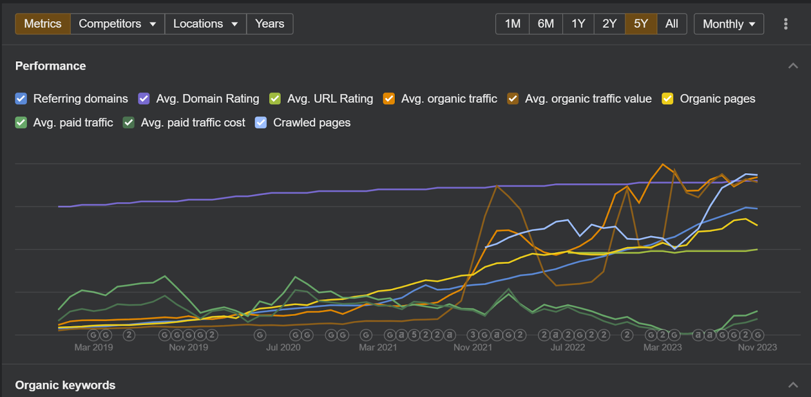Switch to the Years tab
The width and height of the screenshot is (811, 397).
click(270, 24)
